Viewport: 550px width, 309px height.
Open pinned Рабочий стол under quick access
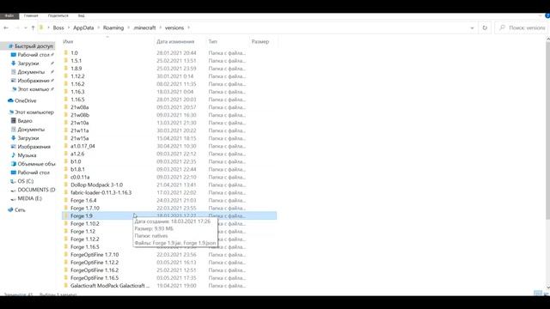34,55
